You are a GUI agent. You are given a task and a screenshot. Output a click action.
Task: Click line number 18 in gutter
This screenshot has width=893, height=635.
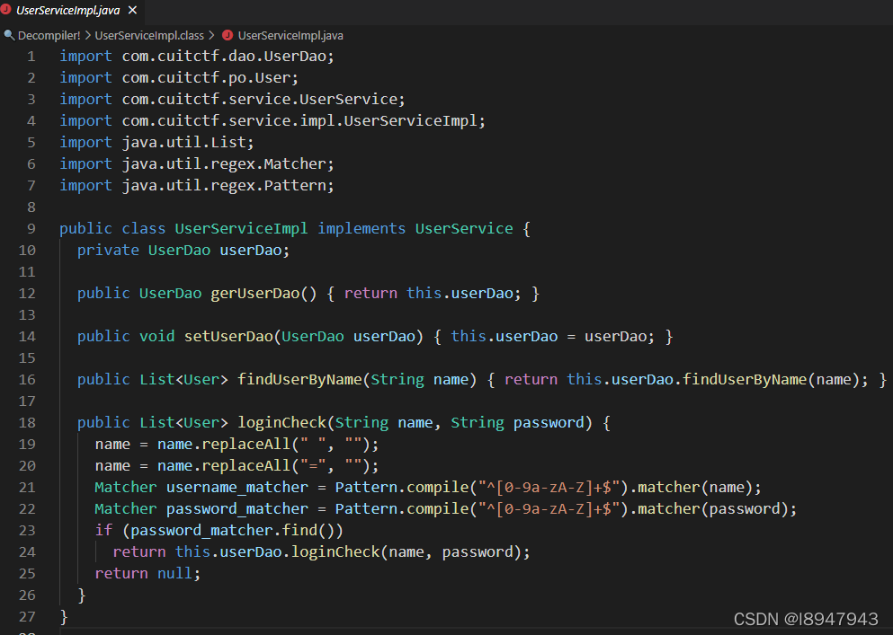click(x=27, y=423)
